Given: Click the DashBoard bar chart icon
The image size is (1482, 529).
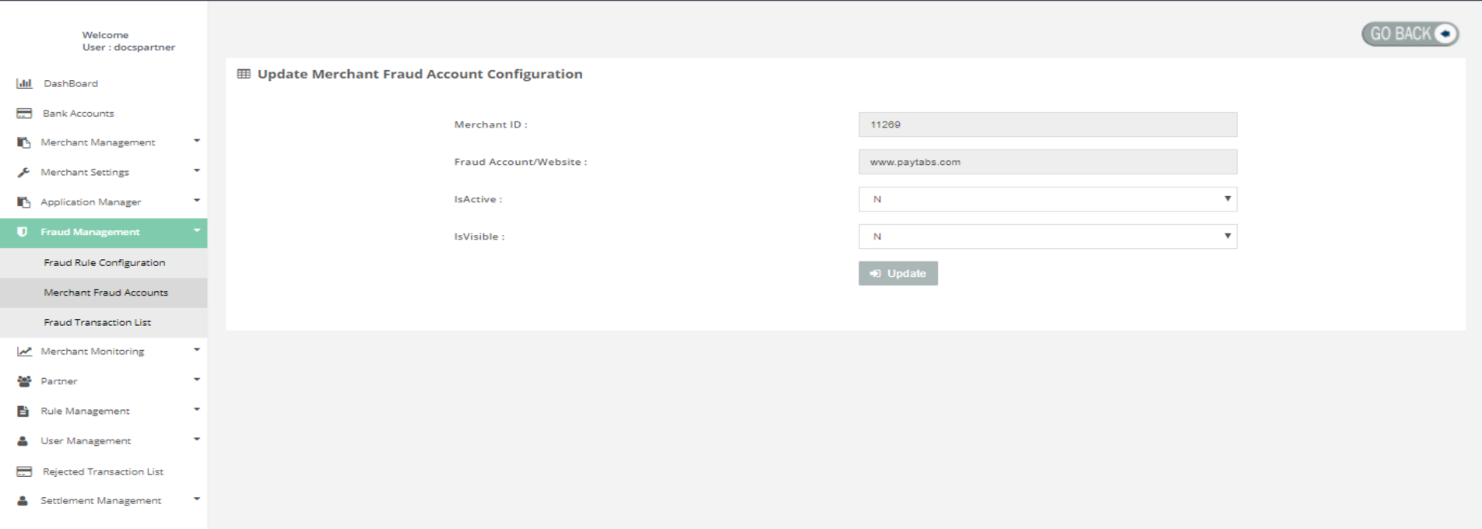Looking at the screenshot, I should point(24,83).
